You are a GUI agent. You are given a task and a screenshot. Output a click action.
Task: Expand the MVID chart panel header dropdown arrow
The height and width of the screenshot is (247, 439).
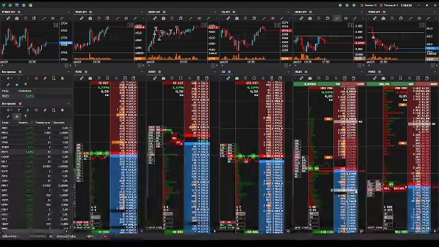point(435,12)
